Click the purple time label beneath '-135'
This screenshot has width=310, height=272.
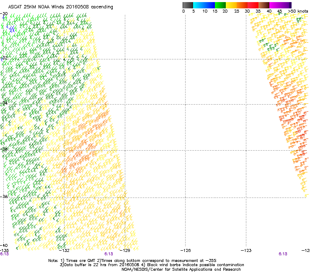4,254
